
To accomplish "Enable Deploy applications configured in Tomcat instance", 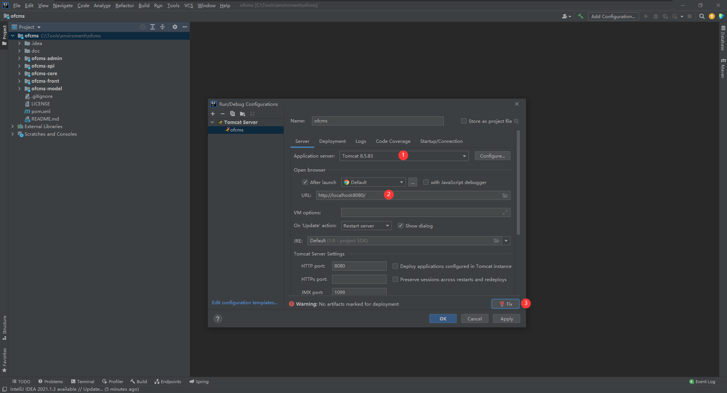I will (395, 266).
